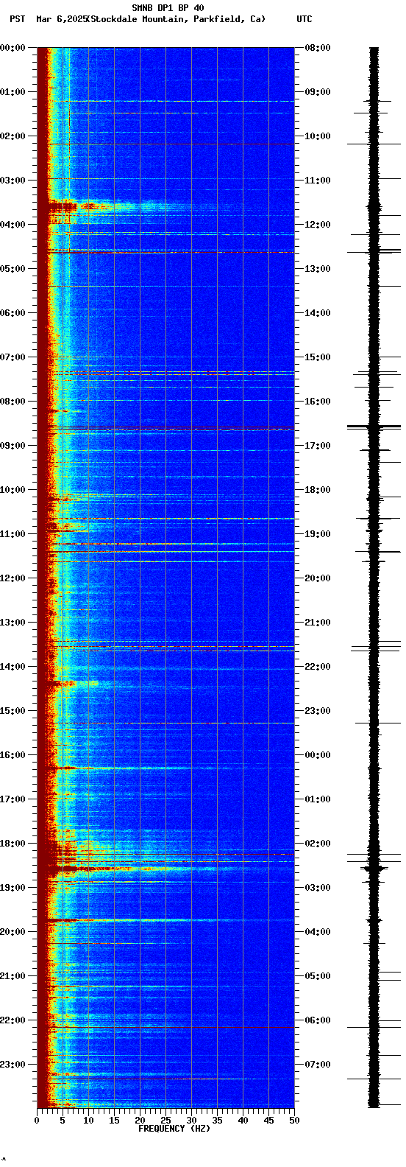Click the 25 Hz frequency axis tick label
This screenshot has width=406, height=1167.
pos(165,1121)
